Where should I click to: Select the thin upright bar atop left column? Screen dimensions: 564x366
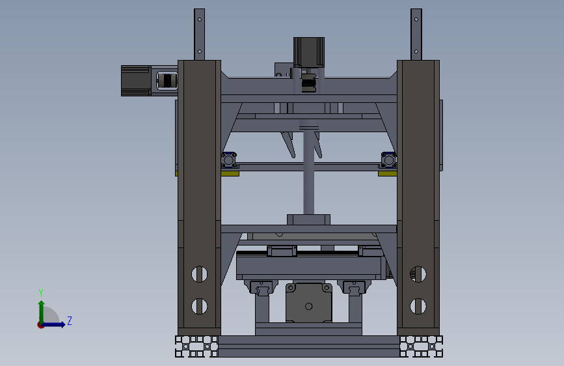point(199,35)
